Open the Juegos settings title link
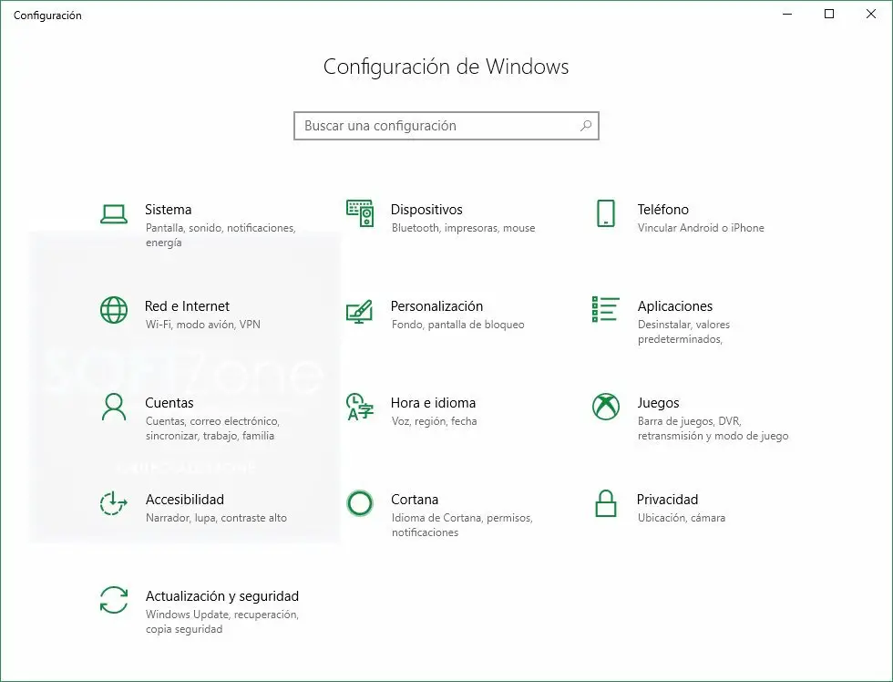This screenshot has width=893, height=682. (658, 403)
